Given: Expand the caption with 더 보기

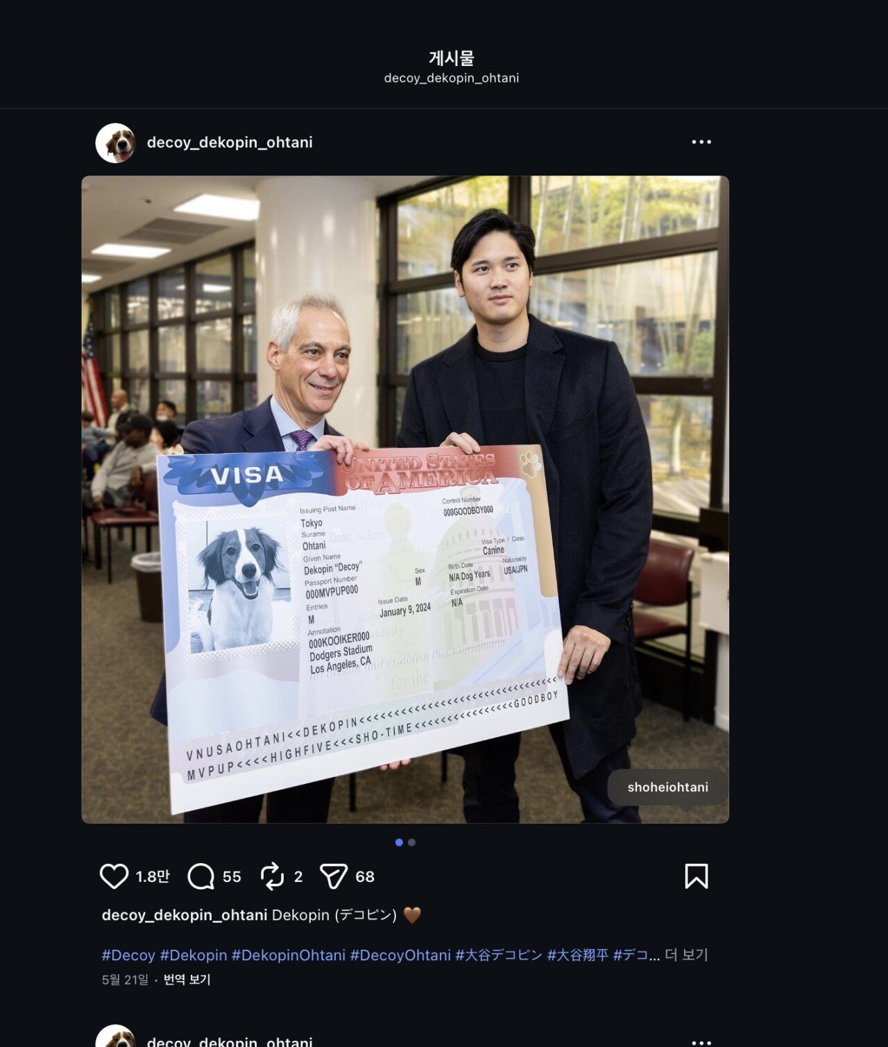Looking at the screenshot, I should [x=686, y=955].
